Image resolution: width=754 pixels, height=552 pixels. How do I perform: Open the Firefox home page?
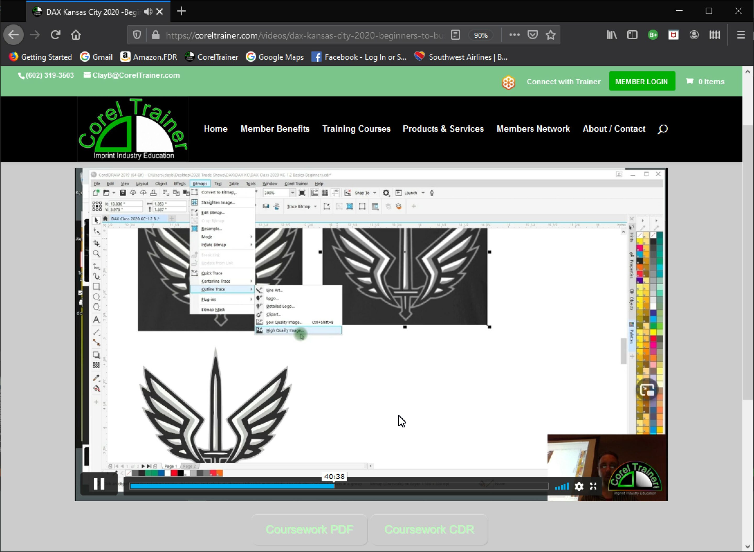point(76,35)
